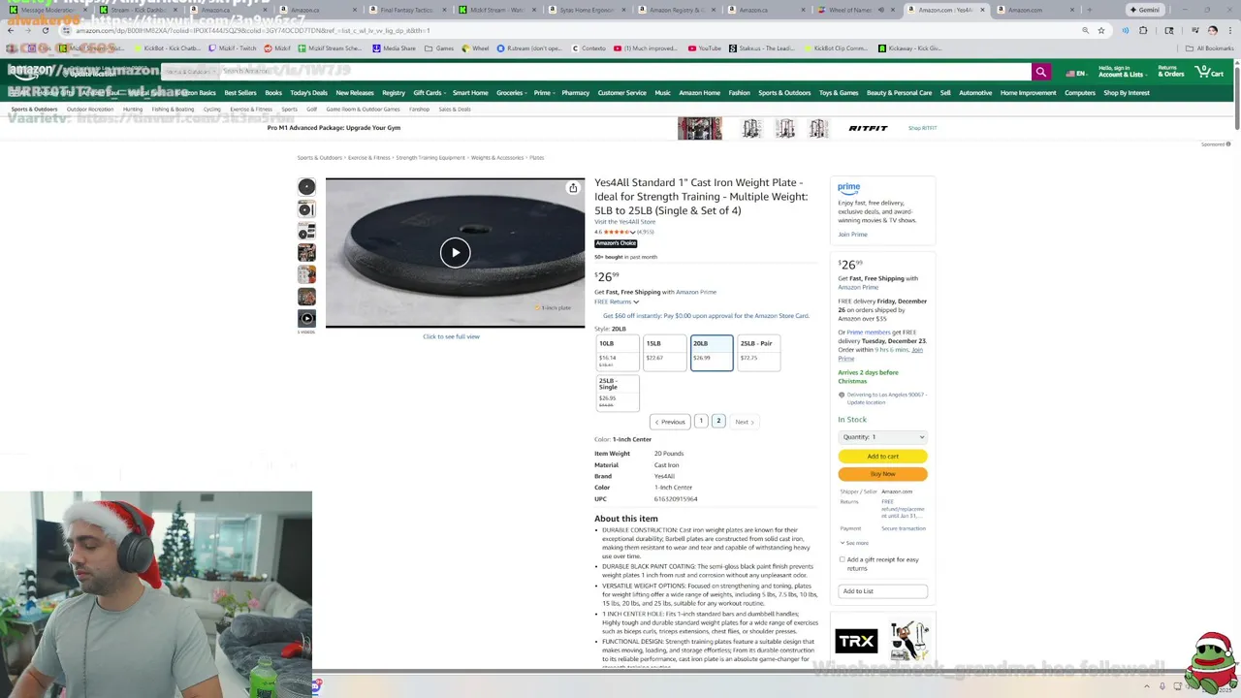1241x698 pixels.
Task: Switch to Final Fantasy Tactics tab
Action: pos(406,10)
